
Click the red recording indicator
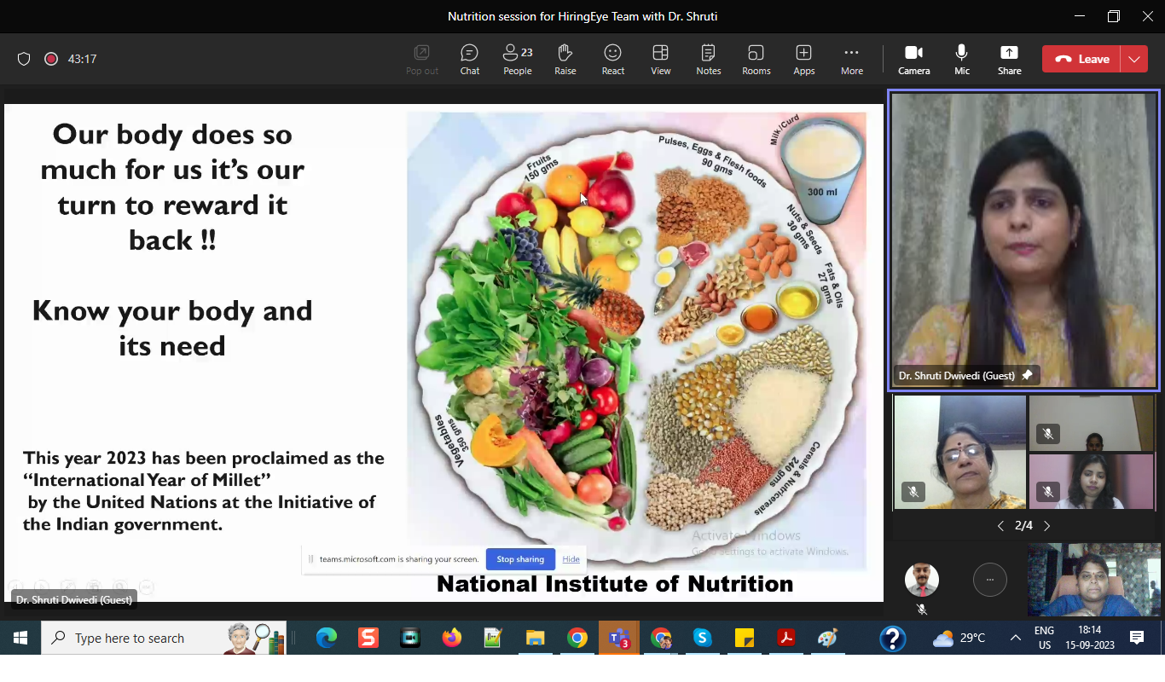coord(51,59)
